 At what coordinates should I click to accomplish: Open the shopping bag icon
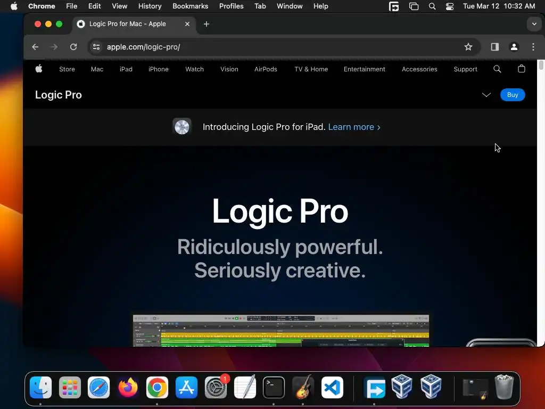click(x=522, y=69)
